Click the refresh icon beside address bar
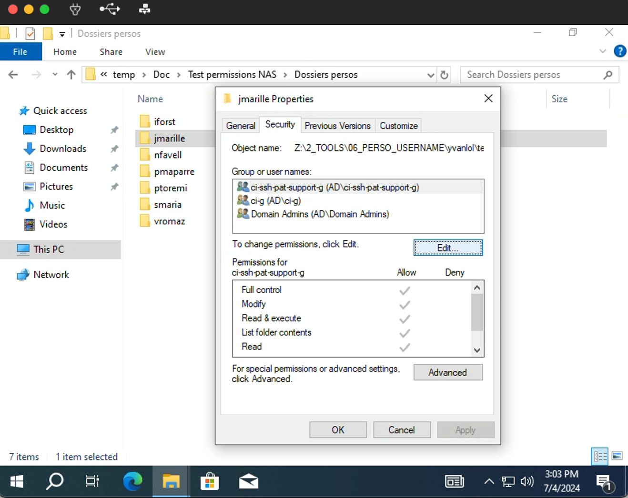Screen dimensions: 628x498 tap(444, 75)
